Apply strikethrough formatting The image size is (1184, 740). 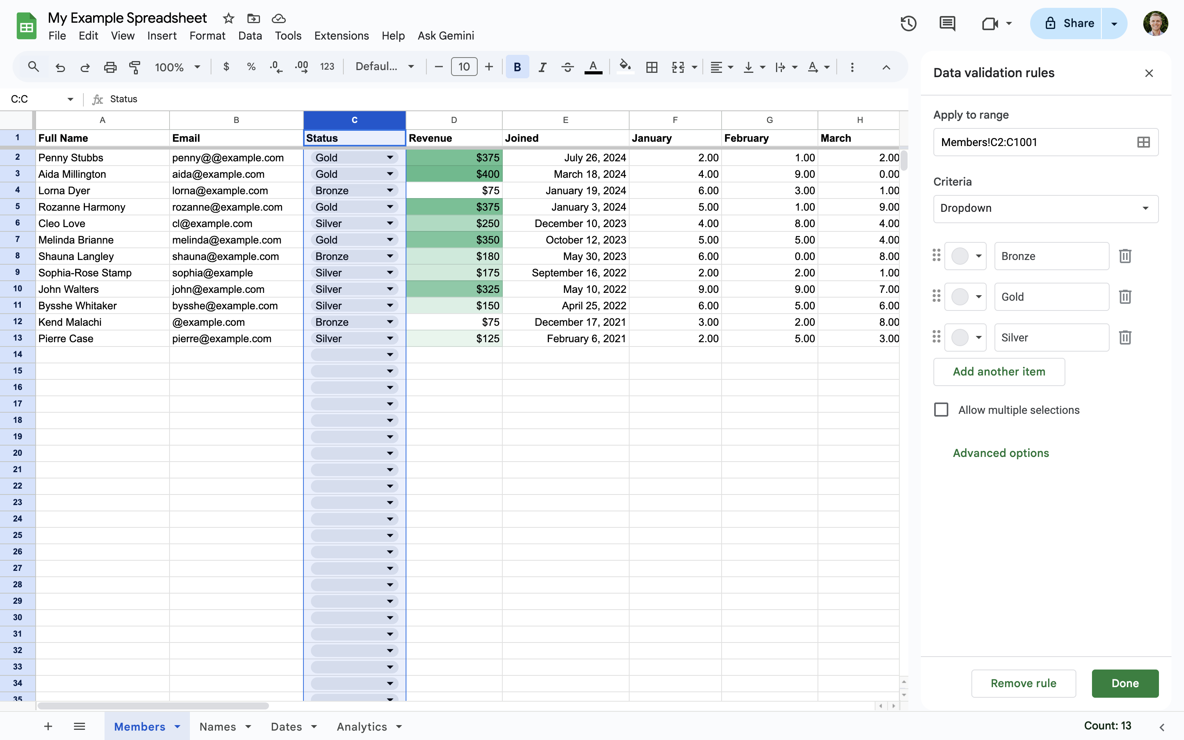tap(567, 67)
